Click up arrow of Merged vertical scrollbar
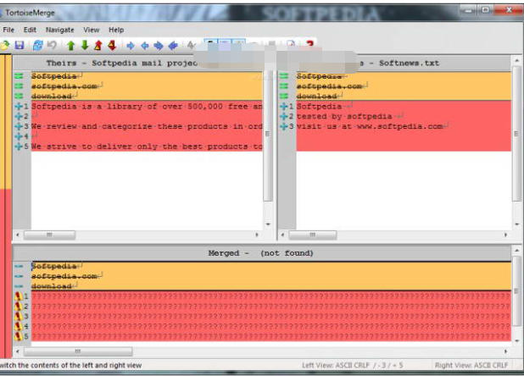This screenshot has height=376, width=524. (x=517, y=250)
